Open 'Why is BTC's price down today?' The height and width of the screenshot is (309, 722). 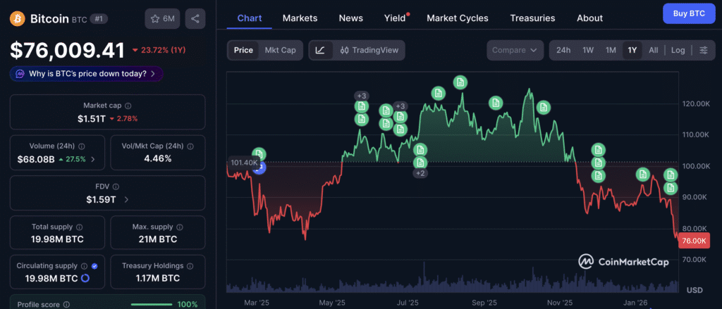87,74
